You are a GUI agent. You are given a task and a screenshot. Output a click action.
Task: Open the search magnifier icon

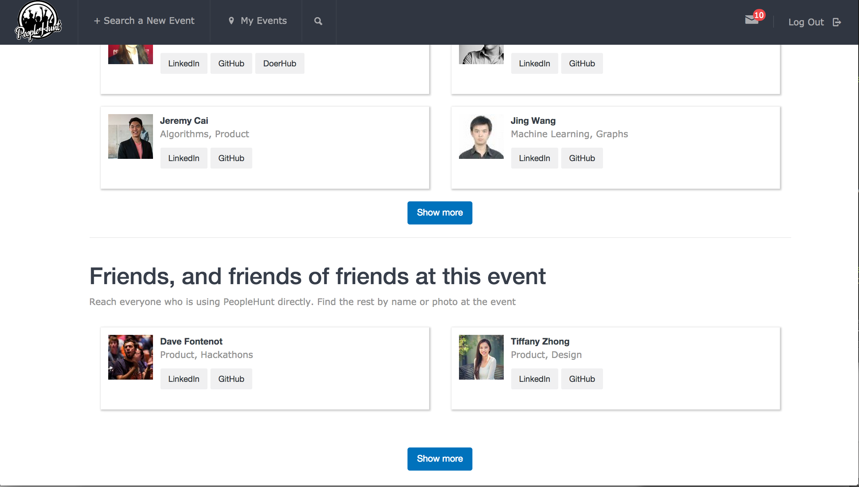click(318, 21)
